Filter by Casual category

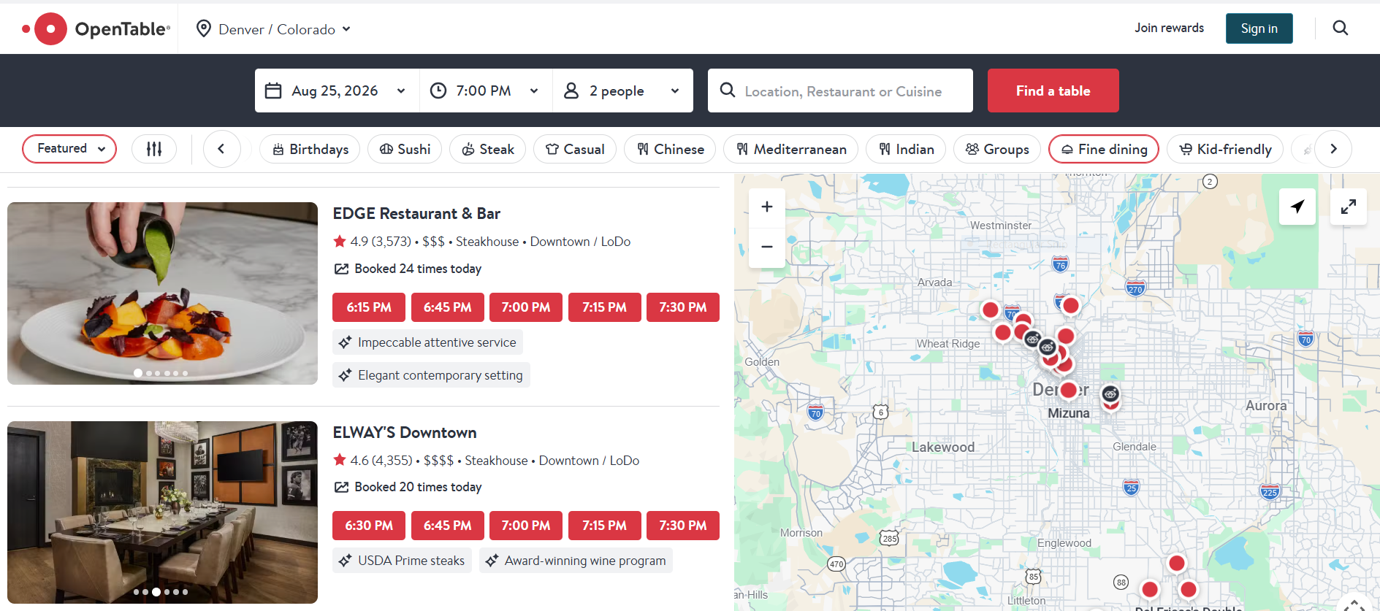point(575,149)
